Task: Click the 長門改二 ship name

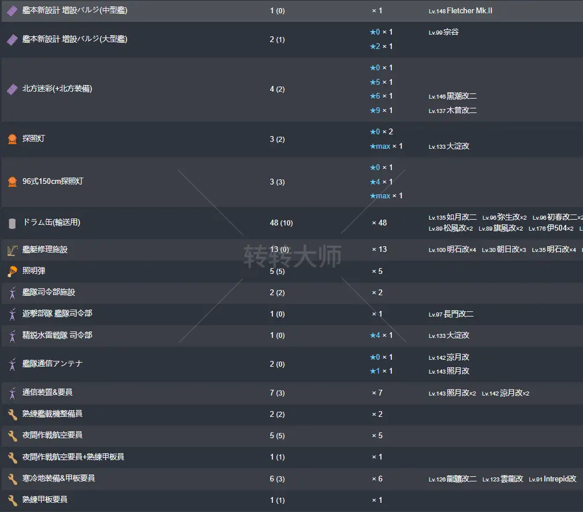Action: [460, 314]
